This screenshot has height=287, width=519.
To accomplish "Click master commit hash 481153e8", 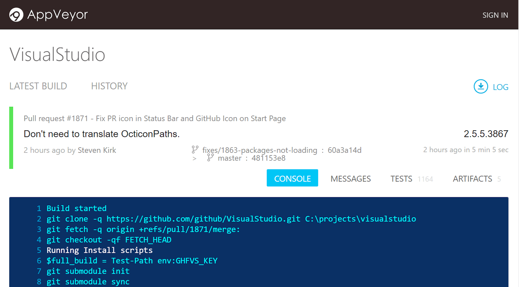I will coord(268,158).
